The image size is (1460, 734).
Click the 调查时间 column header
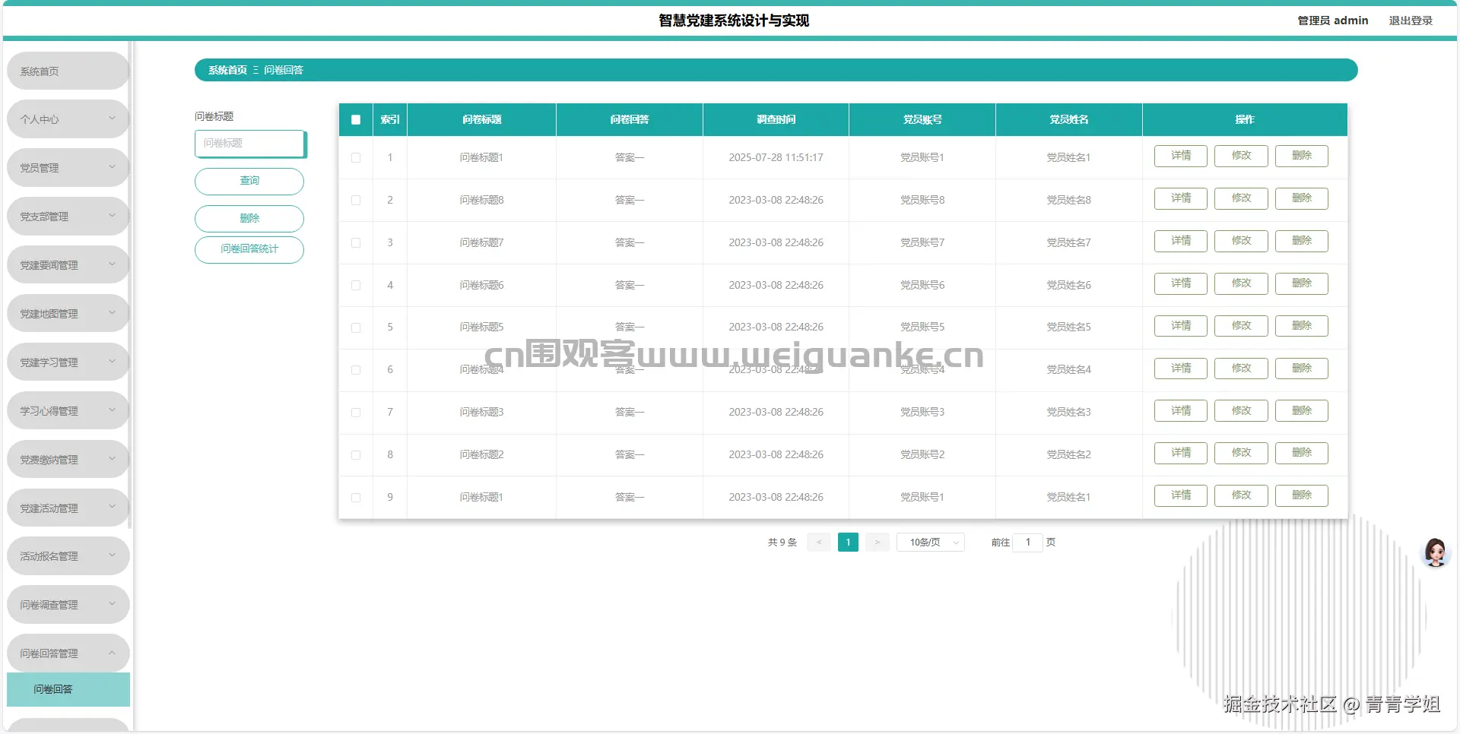[776, 119]
